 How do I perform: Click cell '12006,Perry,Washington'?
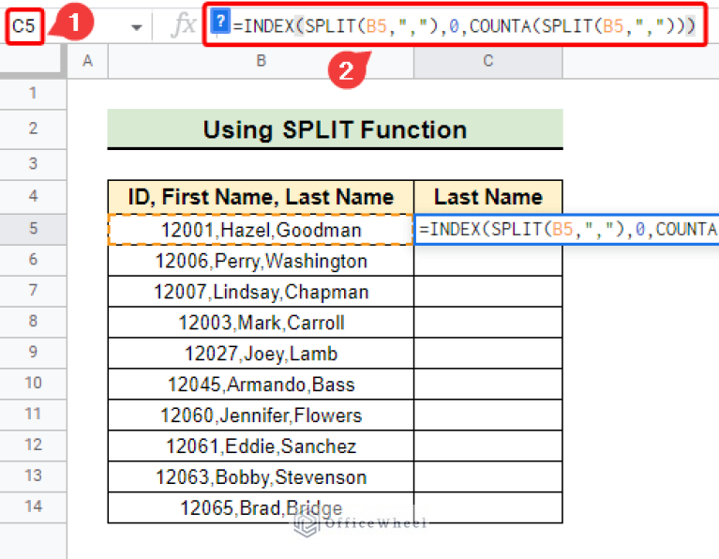click(261, 261)
